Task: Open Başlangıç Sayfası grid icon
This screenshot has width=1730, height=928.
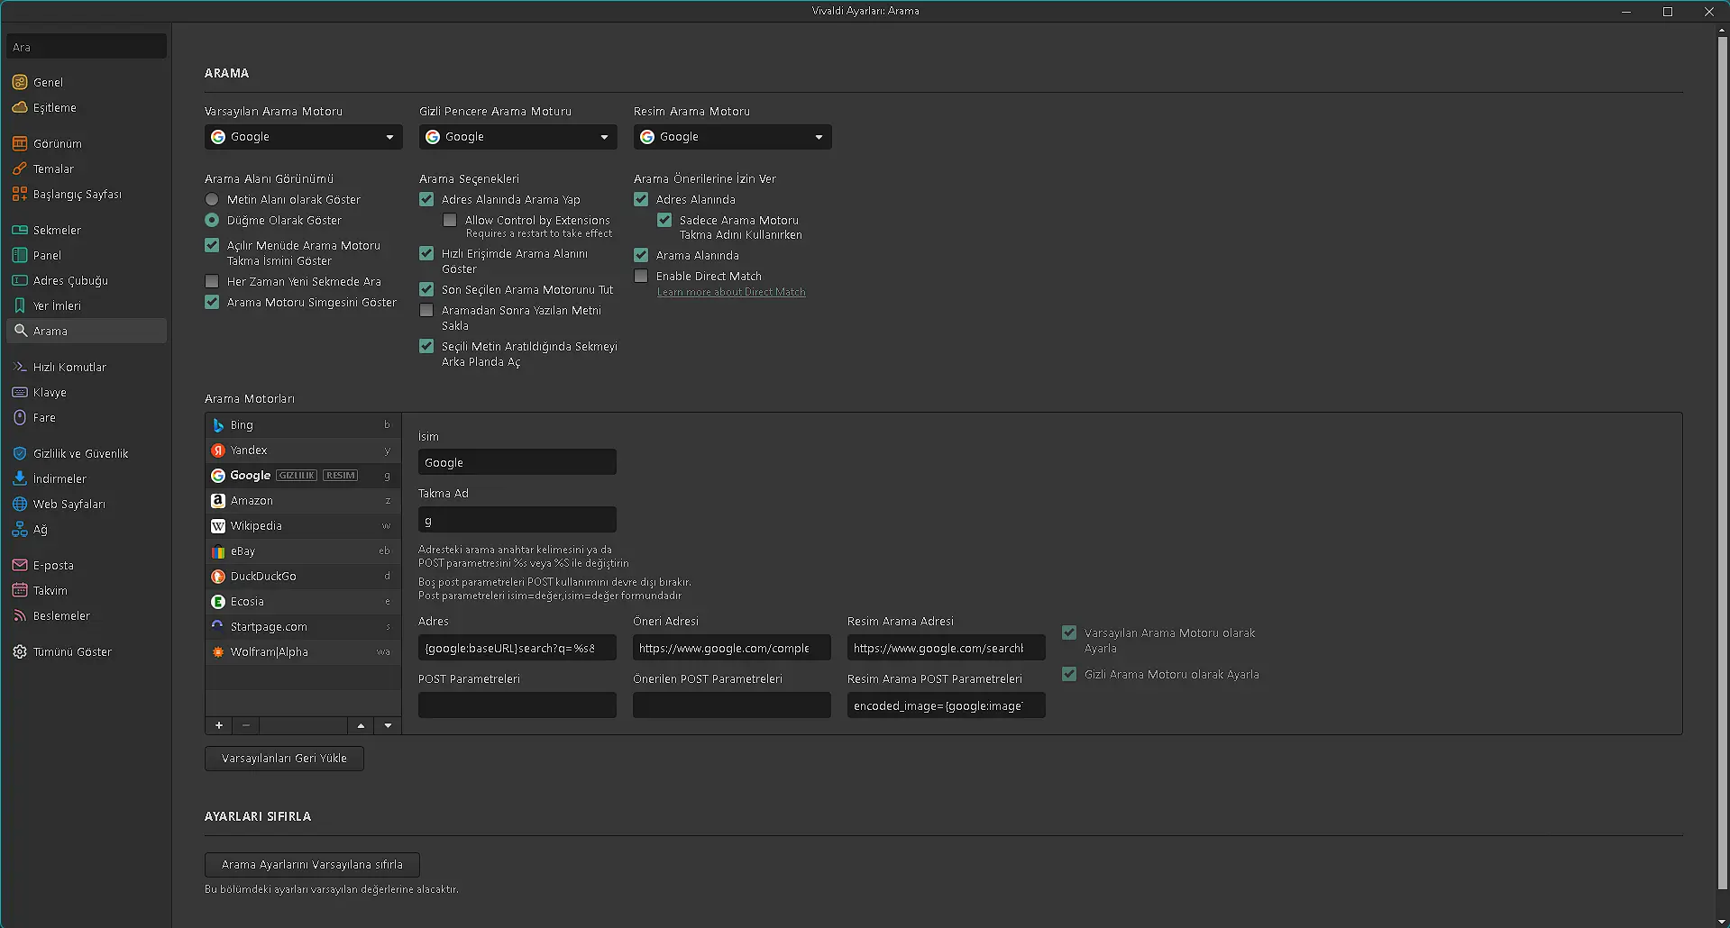Action: tap(20, 194)
